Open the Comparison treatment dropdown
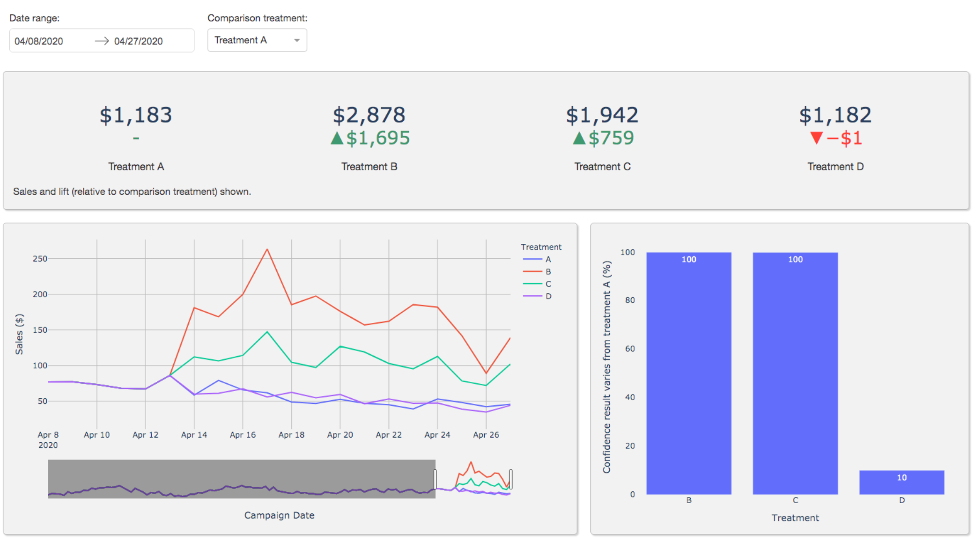The width and height of the screenshot is (974, 541). pyautogui.click(x=257, y=40)
